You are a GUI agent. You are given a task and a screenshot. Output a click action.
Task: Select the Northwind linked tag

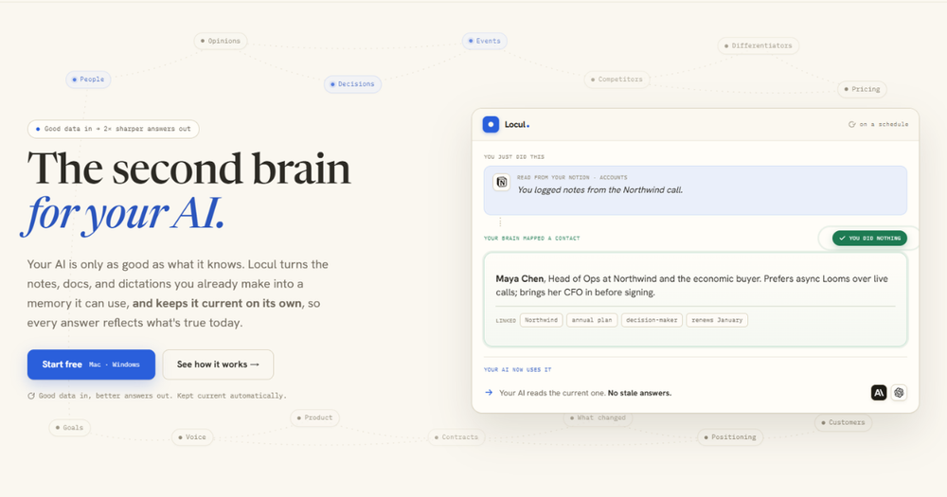(541, 320)
